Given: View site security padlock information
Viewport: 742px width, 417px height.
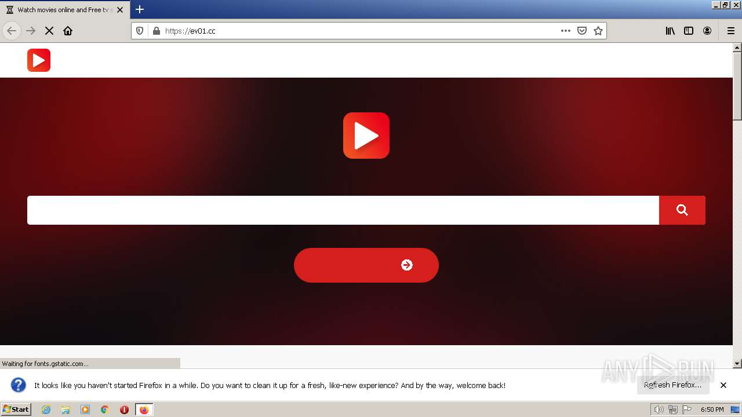Looking at the screenshot, I should pyautogui.click(x=155, y=31).
